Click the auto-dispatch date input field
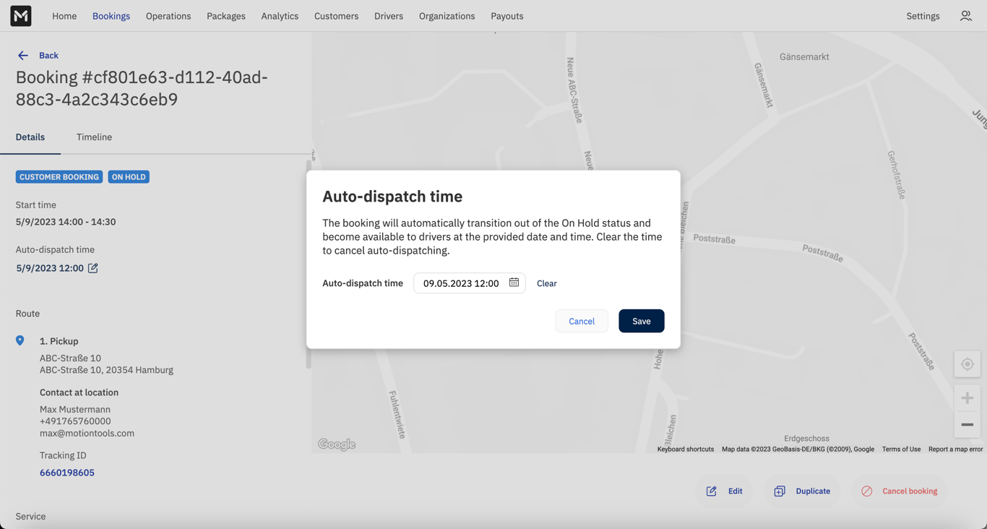 [470, 283]
